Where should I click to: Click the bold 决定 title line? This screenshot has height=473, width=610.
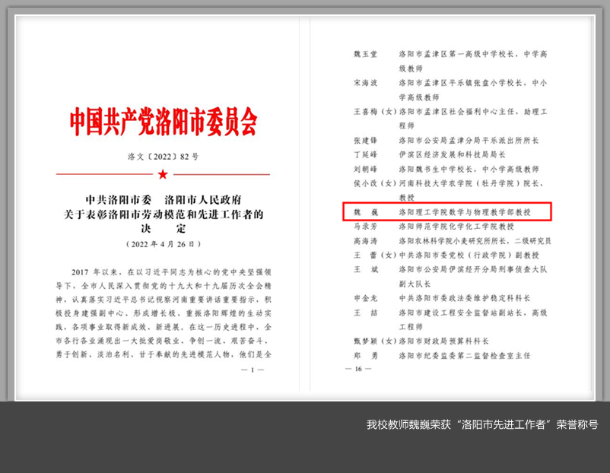point(163,229)
